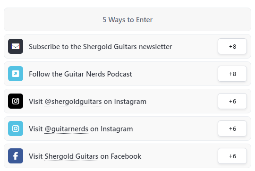Click +6 button for shergoldguitars Instagram
Image resolution: width=255 pixels, height=171 pixels.
point(232,101)
